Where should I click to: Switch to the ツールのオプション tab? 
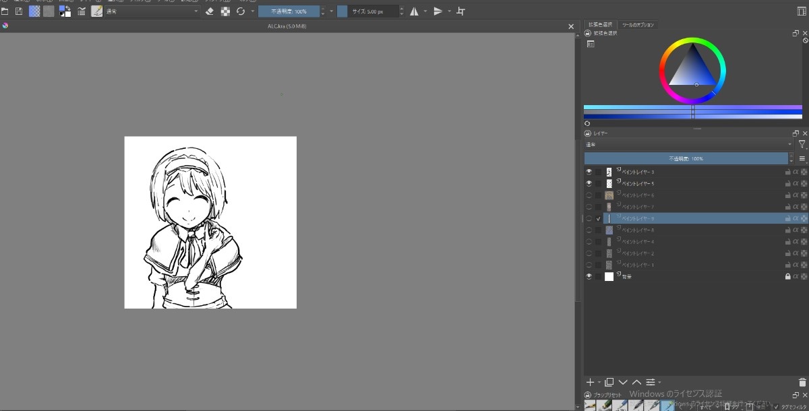pyautogui.click(x=637, y=25)
